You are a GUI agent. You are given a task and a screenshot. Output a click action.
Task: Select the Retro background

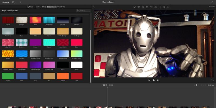point(35,31)
